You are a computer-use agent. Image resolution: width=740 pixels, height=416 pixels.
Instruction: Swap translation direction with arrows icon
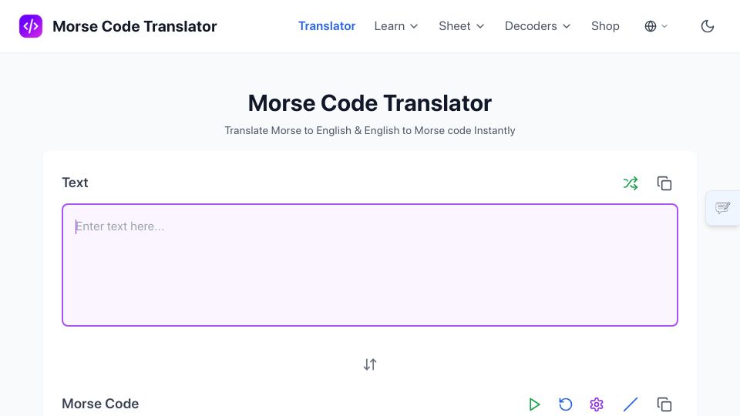pyautogui.click(x=370, y=364)
